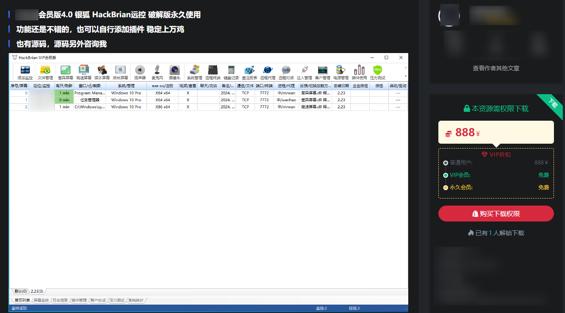The image size is (565, 313).
Task: Click the 高速屏幕.dll cell
Action: pyautogui.click(x=315, y=107)
